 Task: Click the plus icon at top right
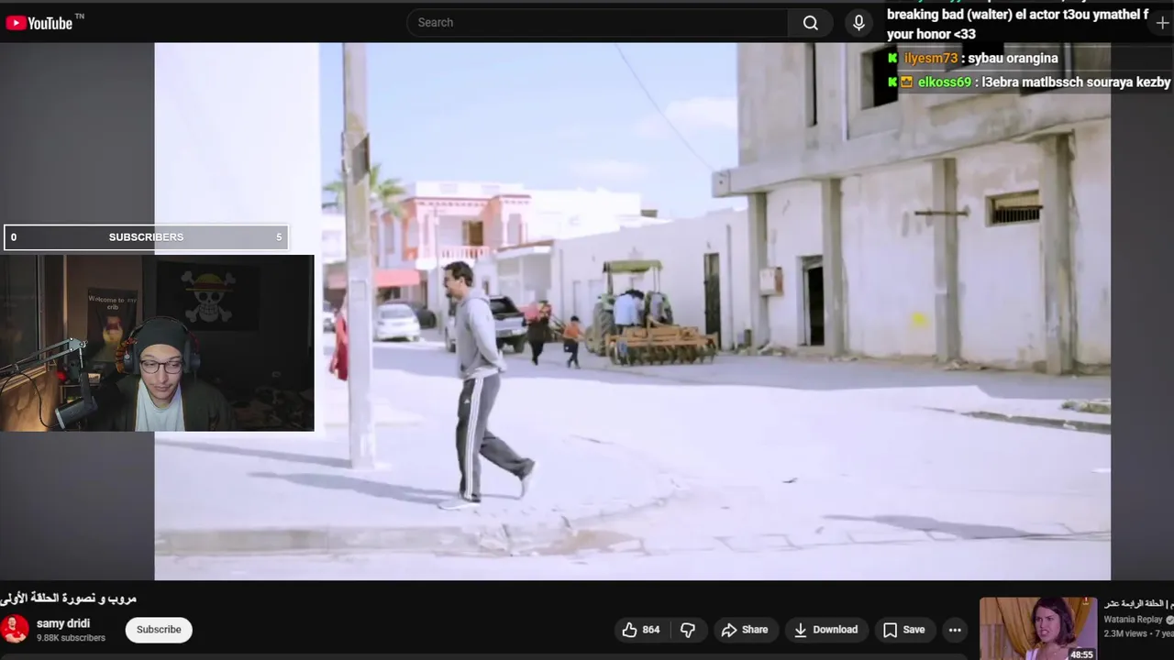click(x=1162, y=23)
